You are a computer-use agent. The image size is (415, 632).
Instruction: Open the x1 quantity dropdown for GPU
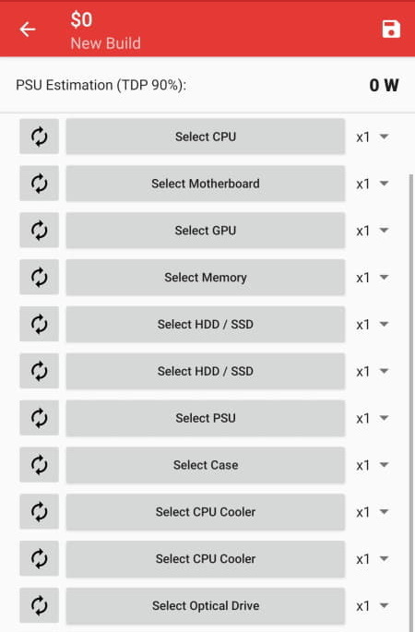pyautogui.click(x=373, y=231)
